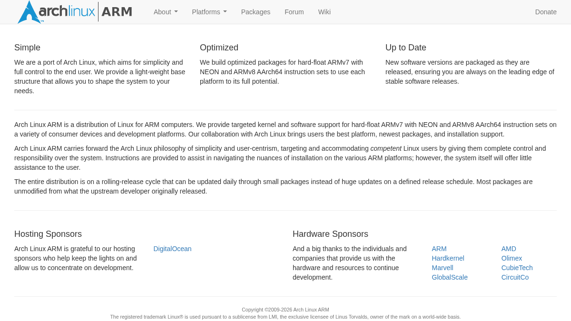Open the About dropdown menu
The height and width of the screenshot is (321, 571).
point(166,12)
